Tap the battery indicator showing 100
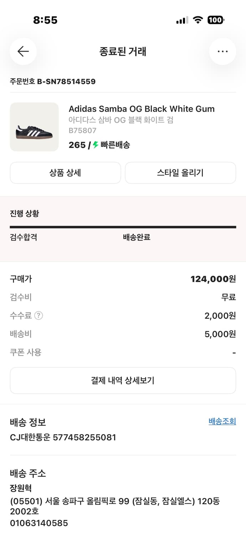Screen dimensions: 246x535 215,20
